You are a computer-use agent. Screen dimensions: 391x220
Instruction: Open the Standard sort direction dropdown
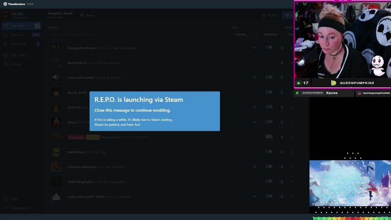[x=272, y=34]
